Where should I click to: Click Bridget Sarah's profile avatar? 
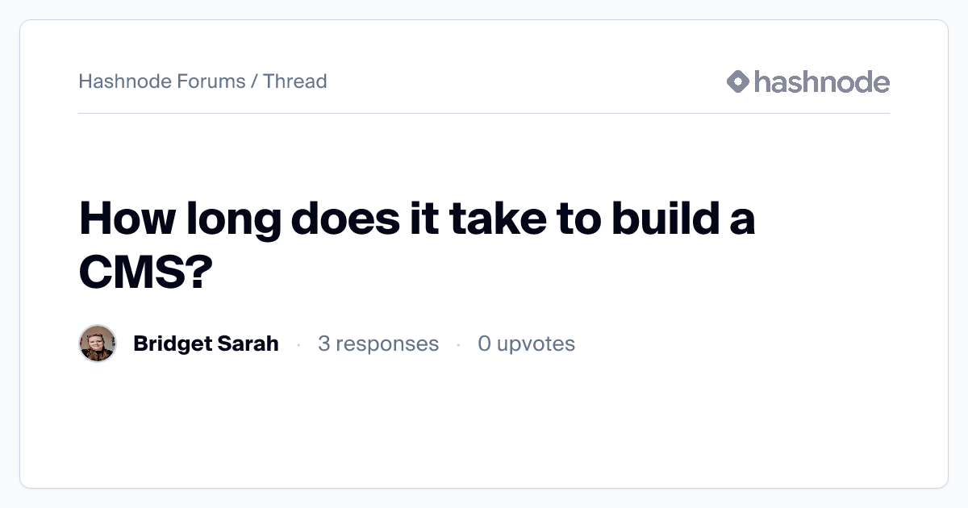pyautogui.click(x=98, y=344)
